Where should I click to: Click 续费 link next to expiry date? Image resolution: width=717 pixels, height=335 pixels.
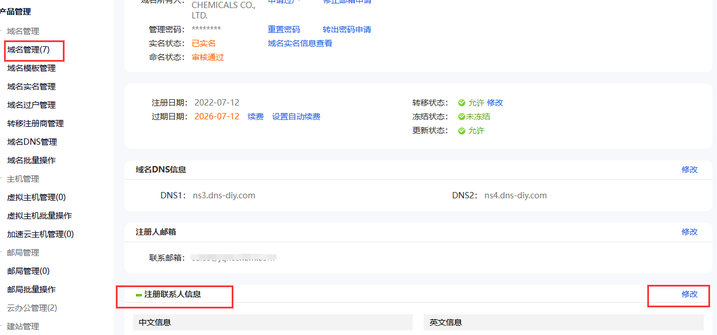pos(255,116)
